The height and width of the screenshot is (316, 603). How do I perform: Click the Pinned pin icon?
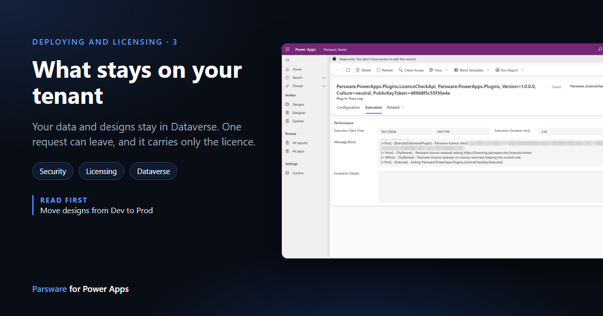[287, 86]
